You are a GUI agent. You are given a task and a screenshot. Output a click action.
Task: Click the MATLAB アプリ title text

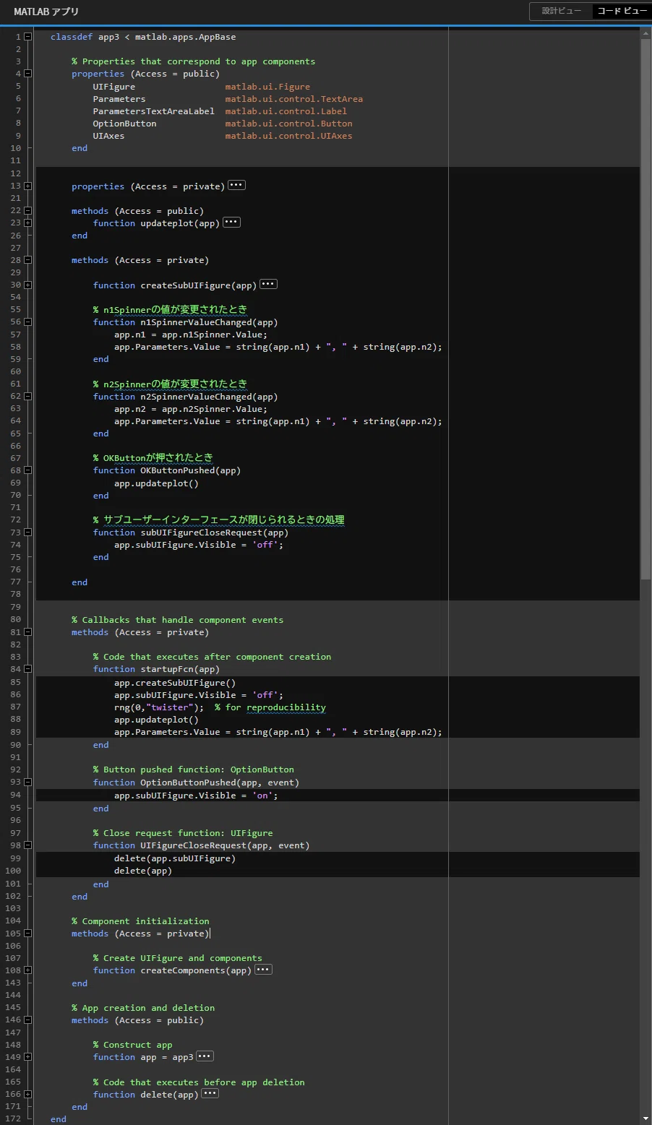(x=46, y=12)
